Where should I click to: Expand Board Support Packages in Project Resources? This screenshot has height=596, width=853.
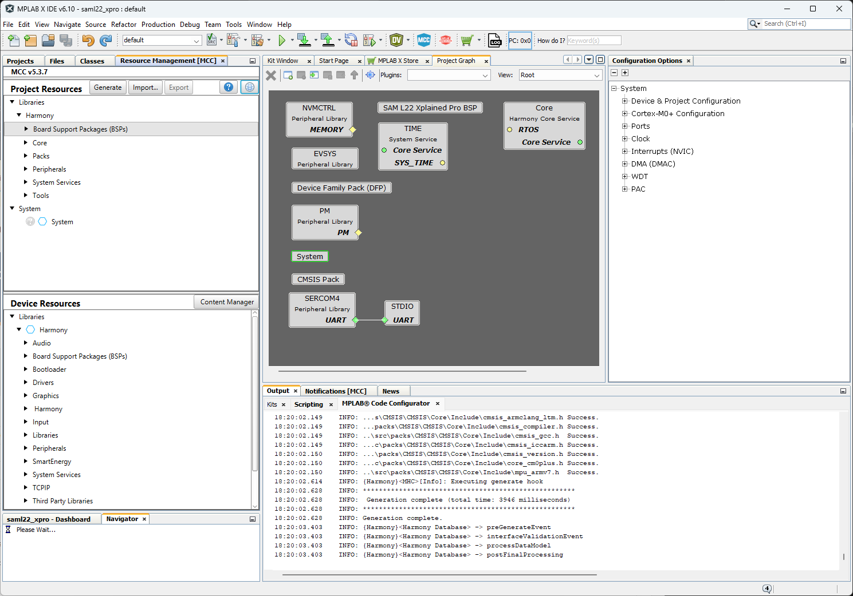coord(26,129)
